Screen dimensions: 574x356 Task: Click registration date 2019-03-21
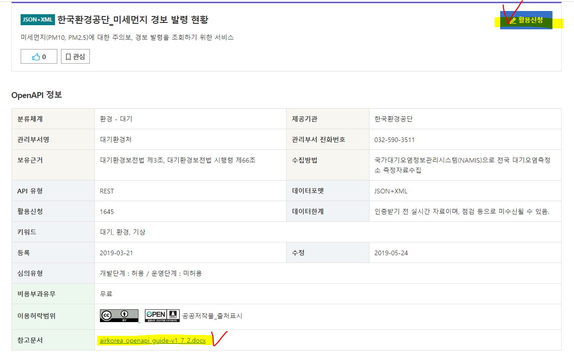pos(116,252)
